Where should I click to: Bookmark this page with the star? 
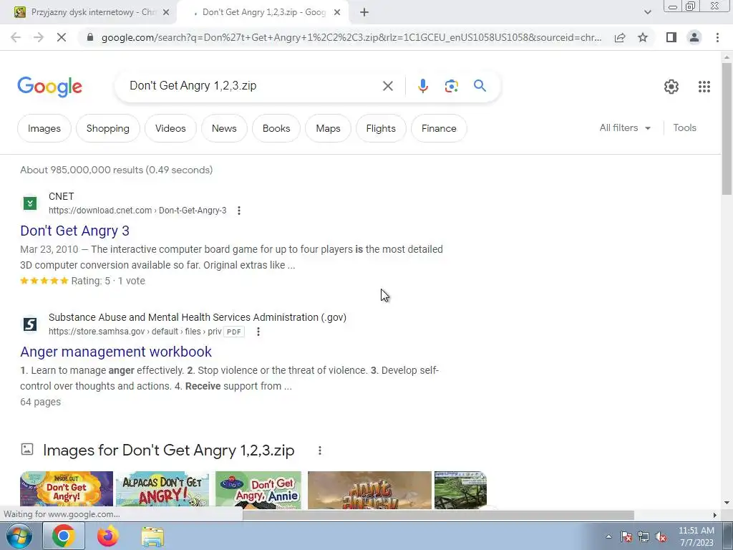(643, 37)
